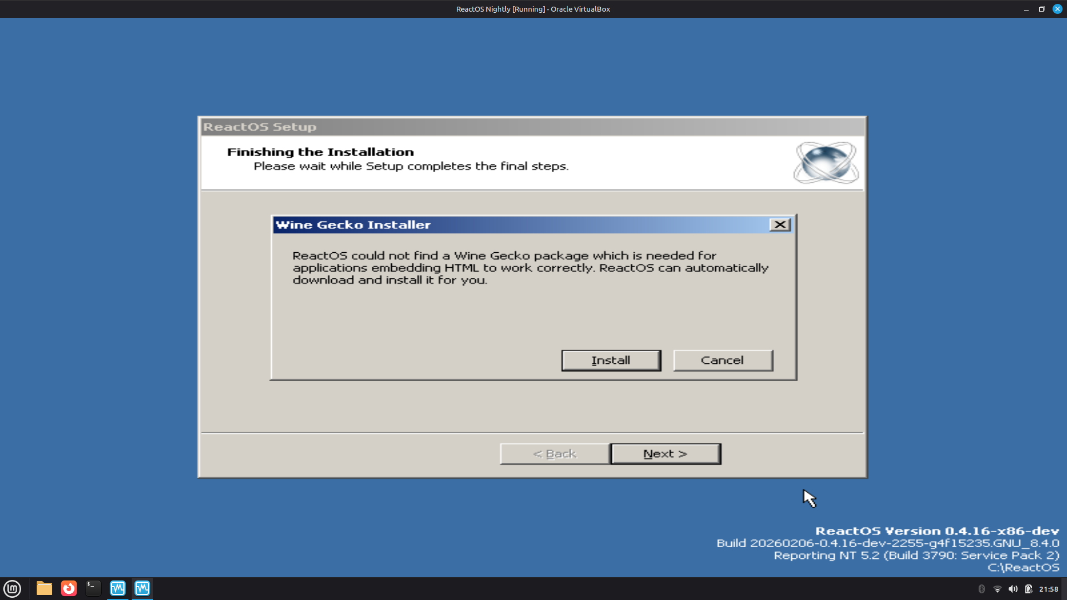This screenshot has width=1067, height=600.
Task: Switch to first VirtualBox taskbar window
Action: pos(118,588)
